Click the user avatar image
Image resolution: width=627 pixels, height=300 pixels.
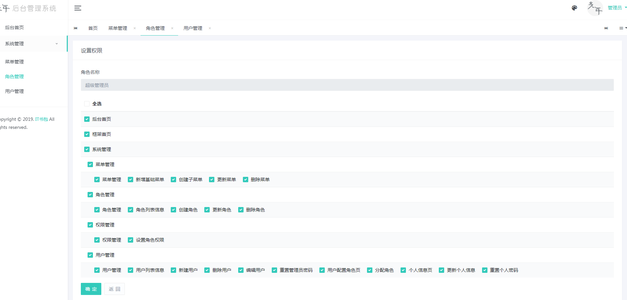tap(595, 8)
